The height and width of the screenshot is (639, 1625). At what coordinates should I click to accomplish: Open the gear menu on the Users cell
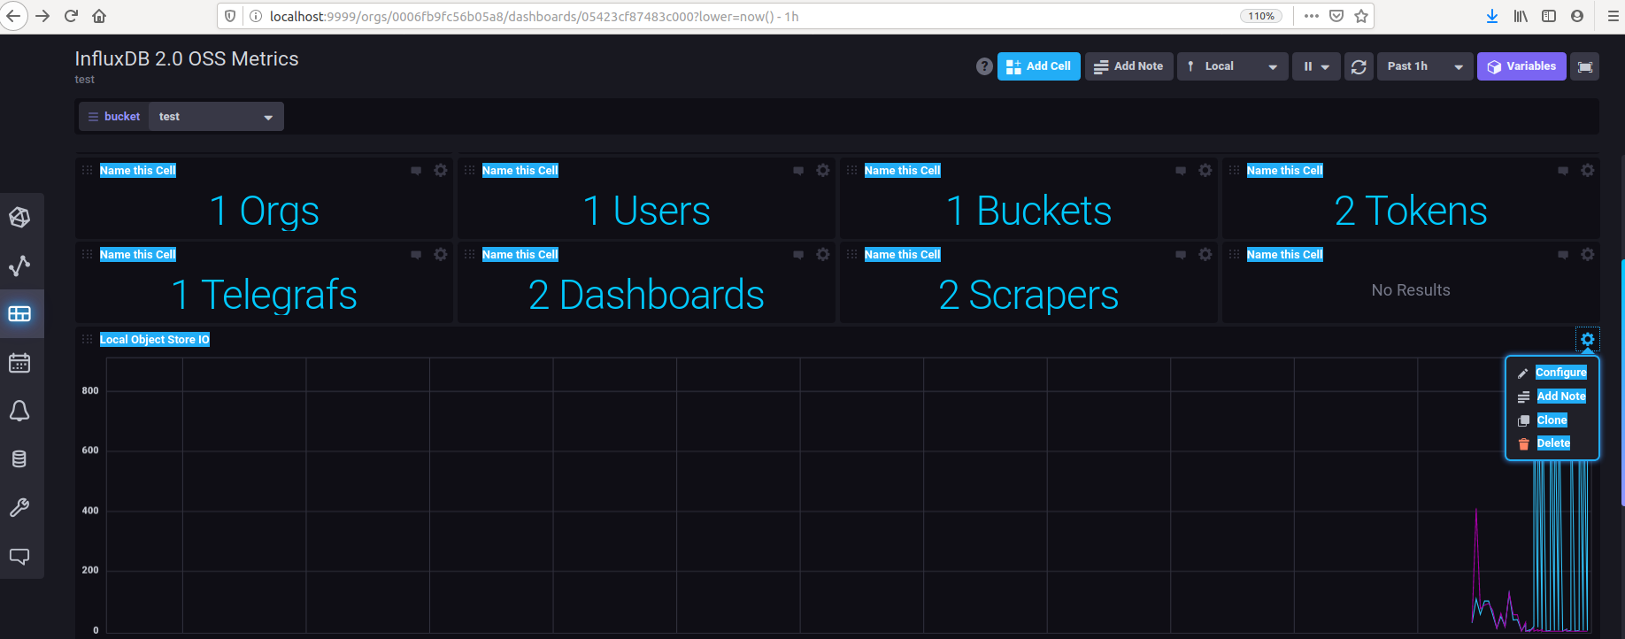[x=823, y=170]
